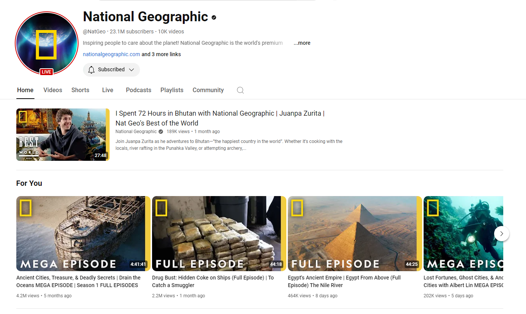Open the National Geographic channel avatar

(47, 43)
